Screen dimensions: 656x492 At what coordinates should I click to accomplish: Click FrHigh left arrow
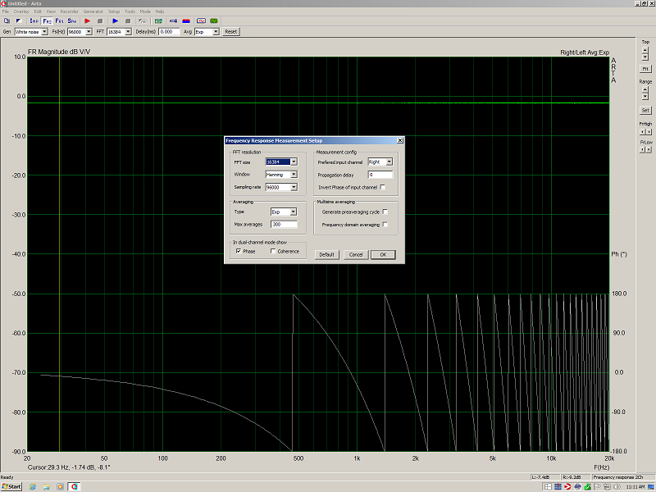point(643,132)
